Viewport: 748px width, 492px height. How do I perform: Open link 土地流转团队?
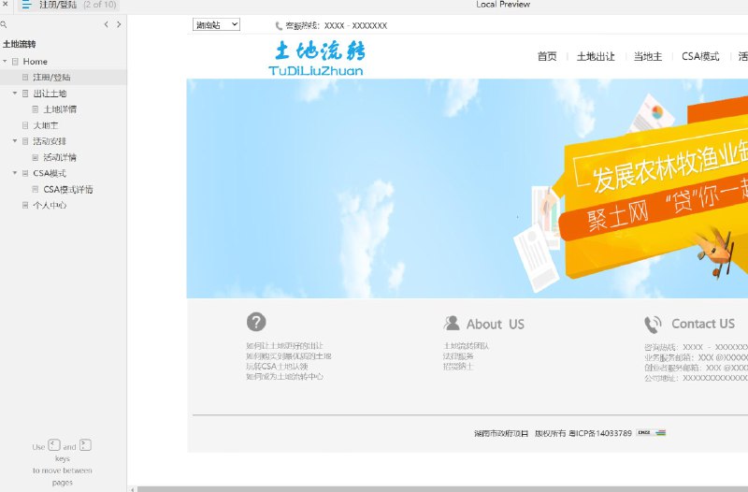(466, 345)
